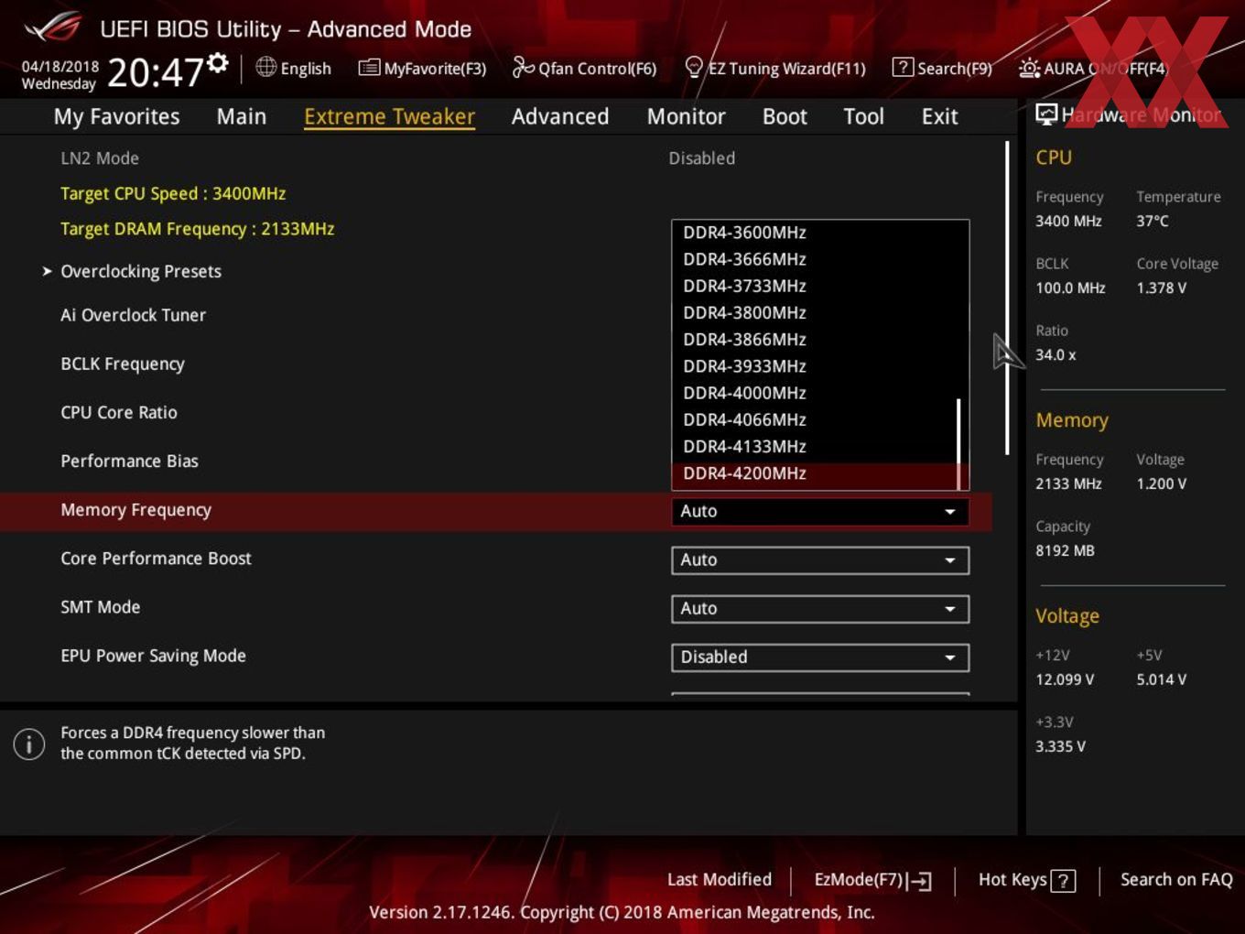Screen dimensions: 1245x934
Task: Open the Tool tab
Action: pyautogui.click(x=863, y=116)
